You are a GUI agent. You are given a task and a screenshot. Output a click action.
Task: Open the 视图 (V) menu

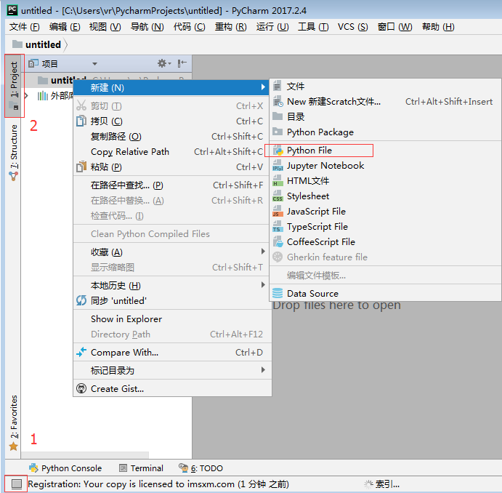(105, 27)
